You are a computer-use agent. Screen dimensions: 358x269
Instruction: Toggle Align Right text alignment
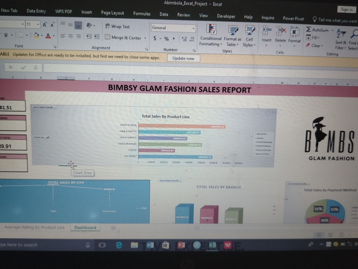click(78, 36)
